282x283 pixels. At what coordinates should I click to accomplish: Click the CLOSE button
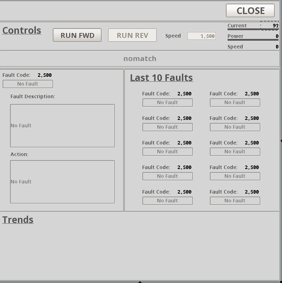pyautogui.click(x=250, y=11)
